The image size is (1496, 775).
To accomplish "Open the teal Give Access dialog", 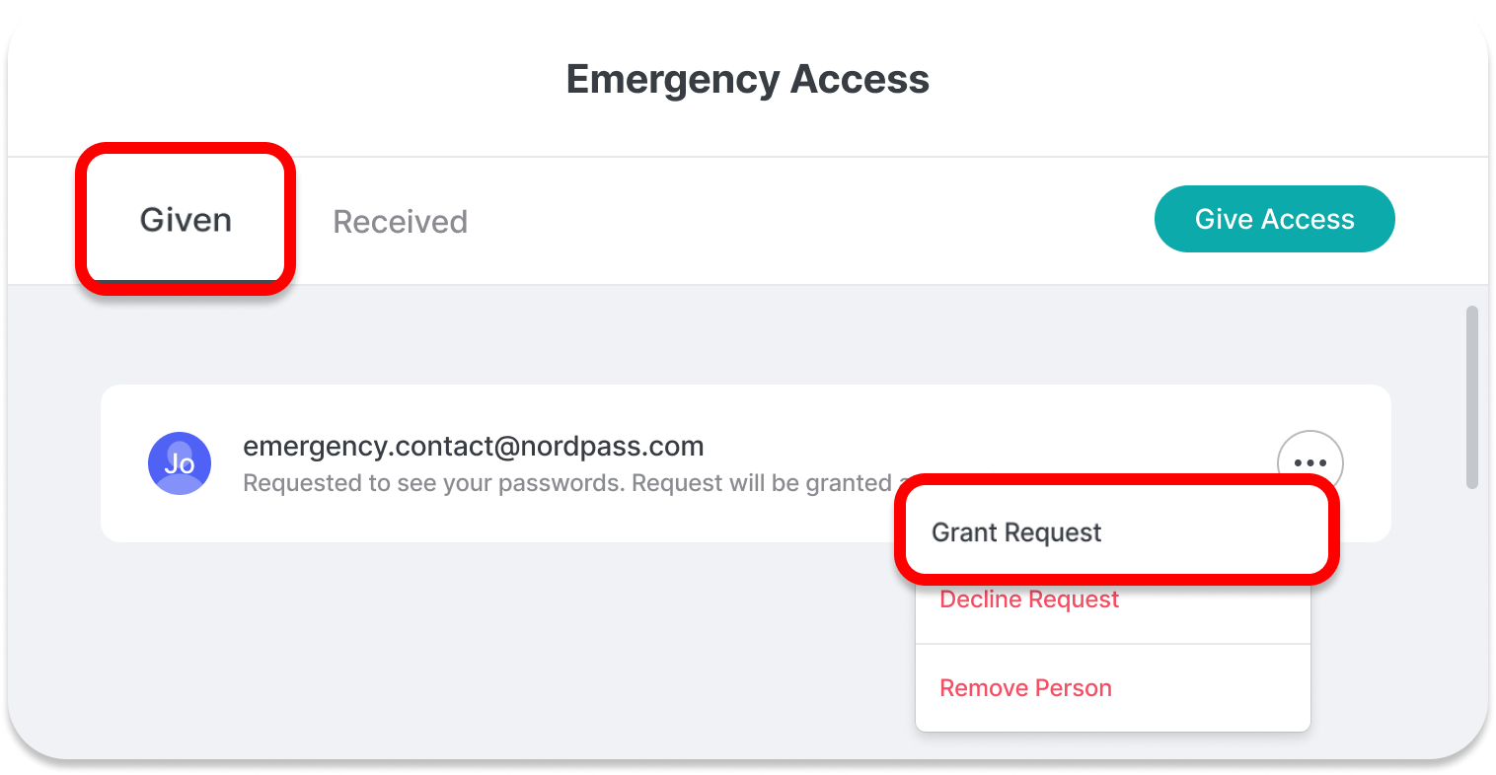I will click(1274, 219).
